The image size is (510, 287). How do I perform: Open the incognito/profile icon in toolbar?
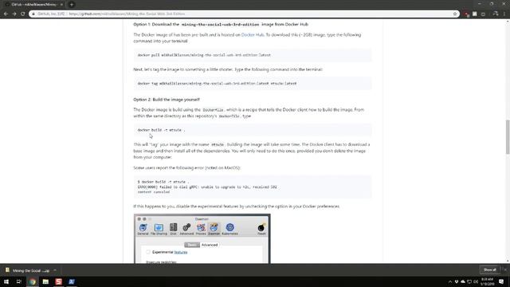click(496, 14)
